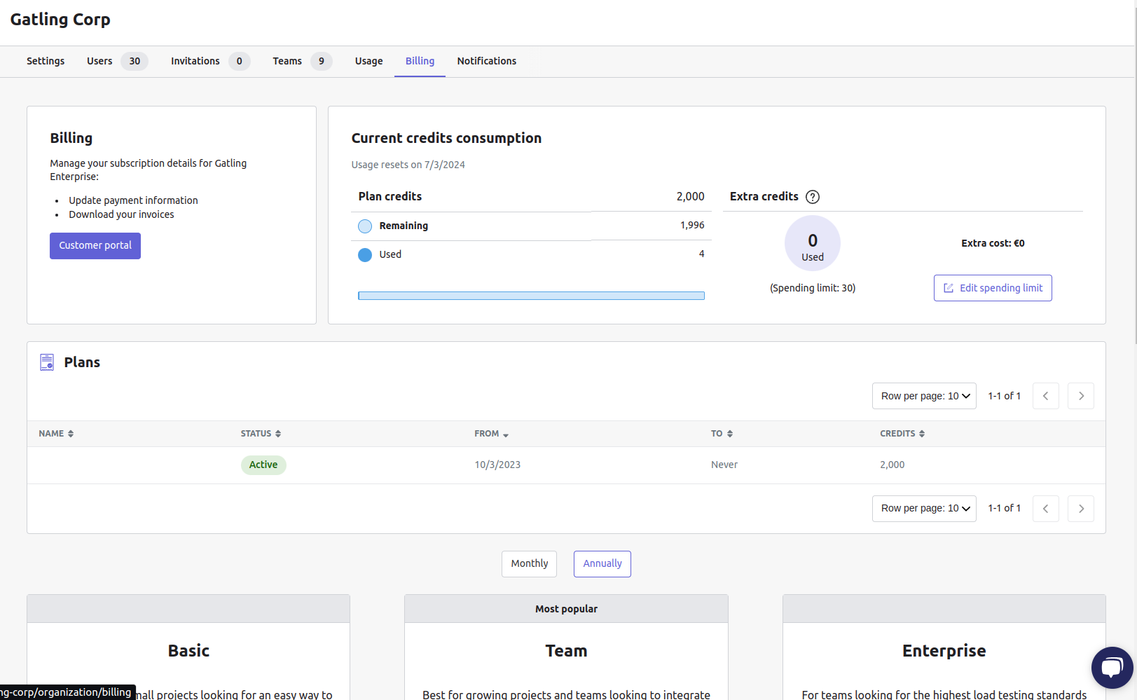
Task: Open bottom Row per page dropdown
Action: click(924, 509)
